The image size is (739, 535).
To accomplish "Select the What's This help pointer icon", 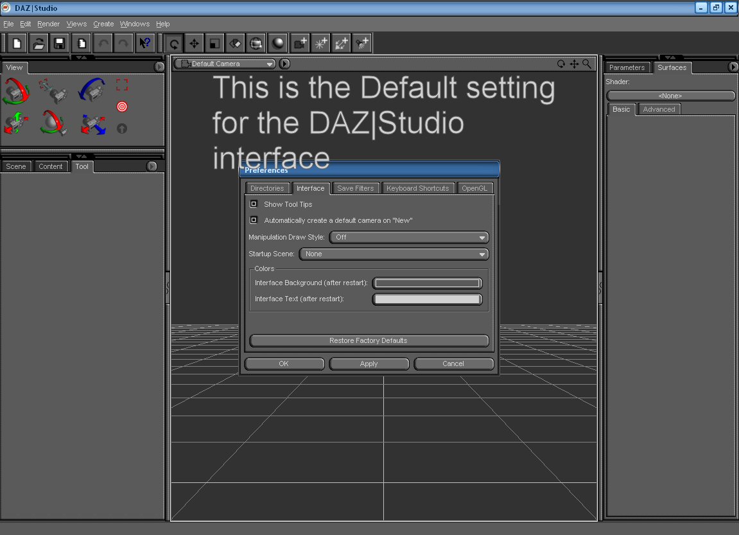I will pos(145,44).
